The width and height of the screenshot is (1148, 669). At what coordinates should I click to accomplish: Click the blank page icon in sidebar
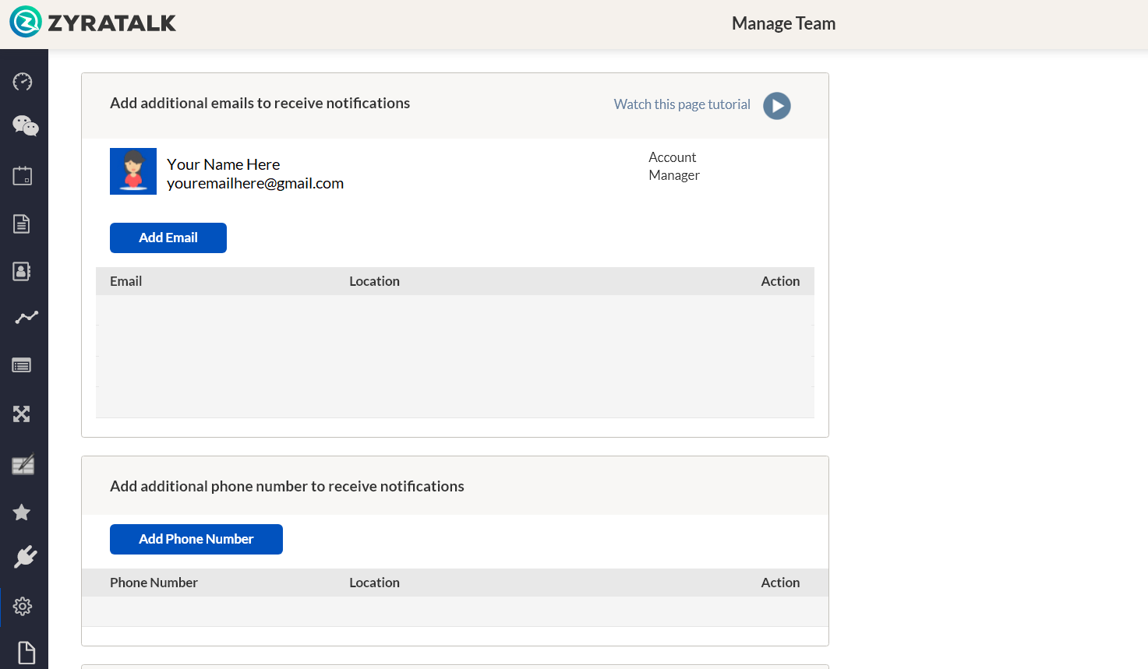(26, 653)
